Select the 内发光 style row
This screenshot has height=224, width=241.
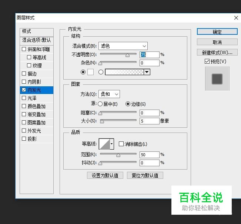pos(37,90)
